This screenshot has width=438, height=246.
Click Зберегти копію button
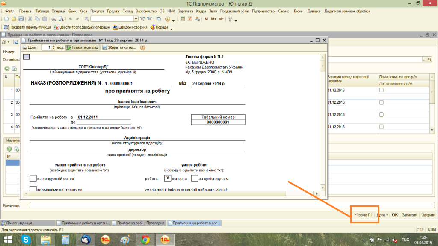point(119,47)
